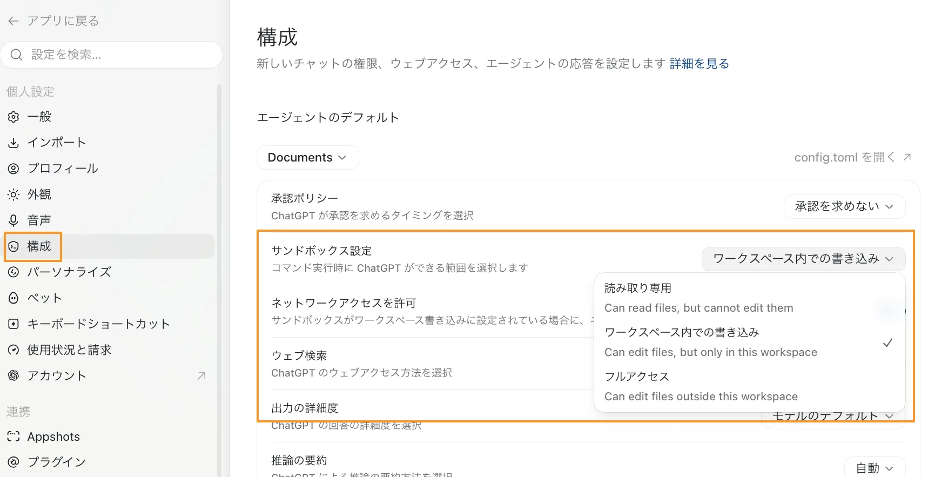Click the OpenAI logo icon next to アカウント

[14, 376]
